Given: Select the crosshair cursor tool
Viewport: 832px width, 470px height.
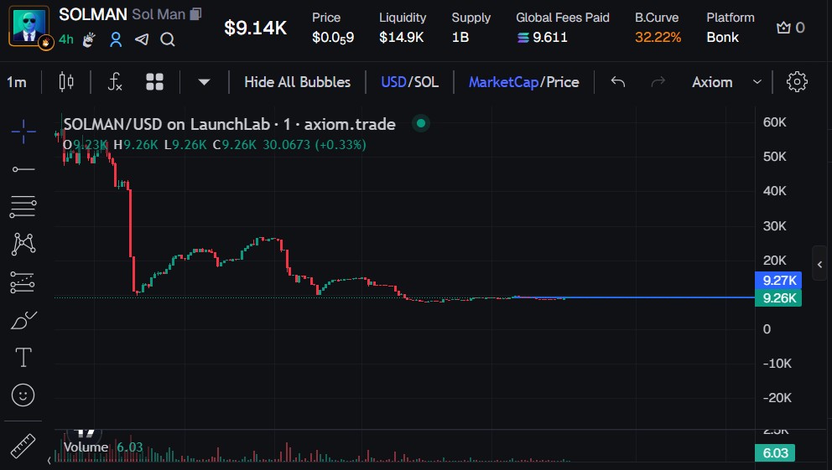Looking at the screenshot, I should 23,132.
